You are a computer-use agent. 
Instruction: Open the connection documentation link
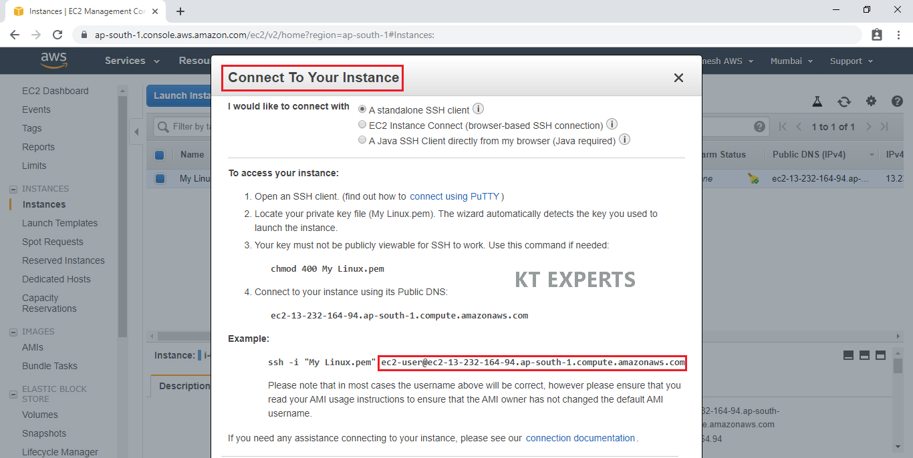coord(580,438)
